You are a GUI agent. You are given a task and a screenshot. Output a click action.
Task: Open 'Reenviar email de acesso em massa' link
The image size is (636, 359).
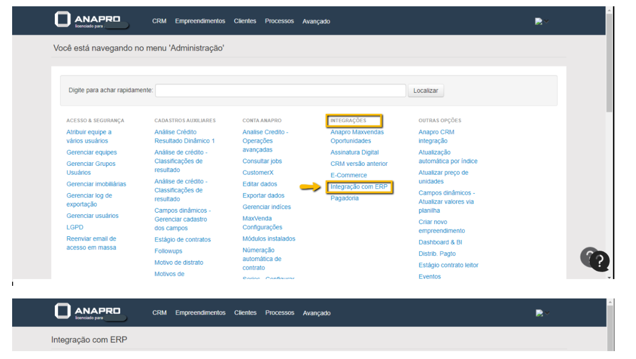[x=91, y=243]
